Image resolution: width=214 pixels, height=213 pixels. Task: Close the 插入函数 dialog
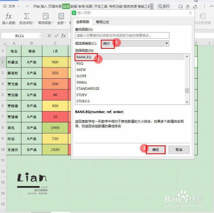click(190, 13)
